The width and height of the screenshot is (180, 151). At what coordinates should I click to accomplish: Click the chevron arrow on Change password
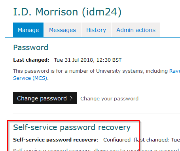coord(71,98)
